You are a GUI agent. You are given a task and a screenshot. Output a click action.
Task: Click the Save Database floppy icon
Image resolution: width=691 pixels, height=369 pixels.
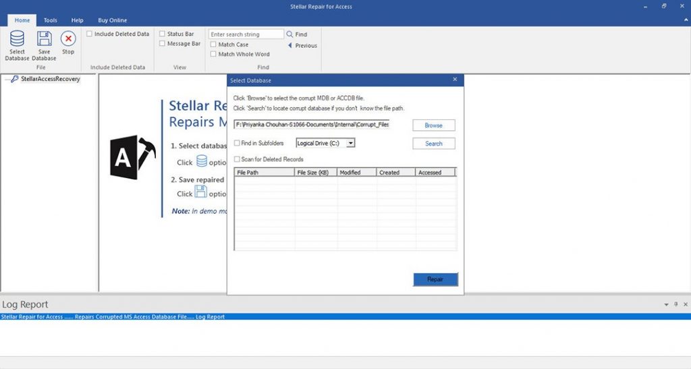[x=44, y=38]
